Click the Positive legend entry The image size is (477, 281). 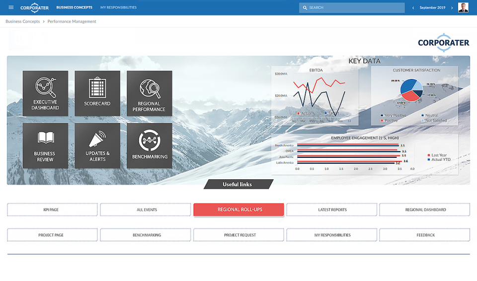[x=389, y=121]
